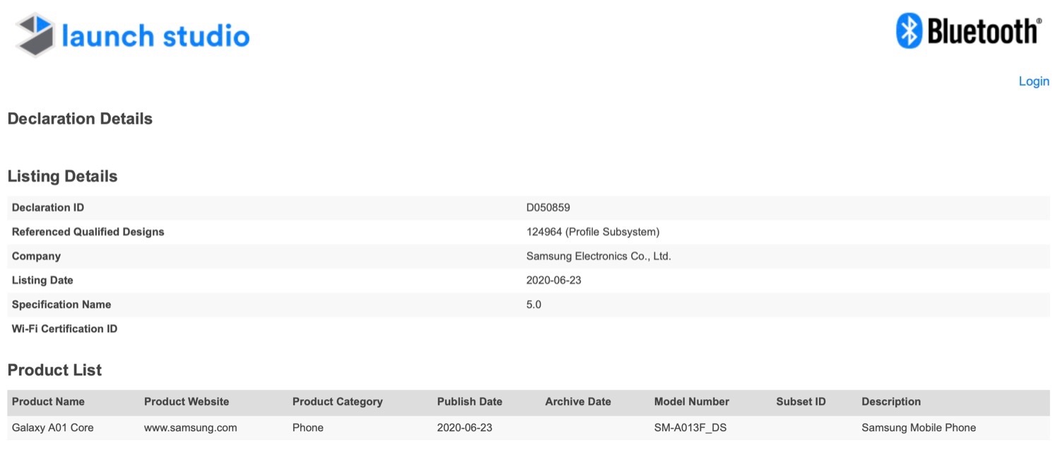The height and width of the screenshot is (453, 1060).
Task: Click the Declaration ID value D050859
Action: tap(548, 208)
